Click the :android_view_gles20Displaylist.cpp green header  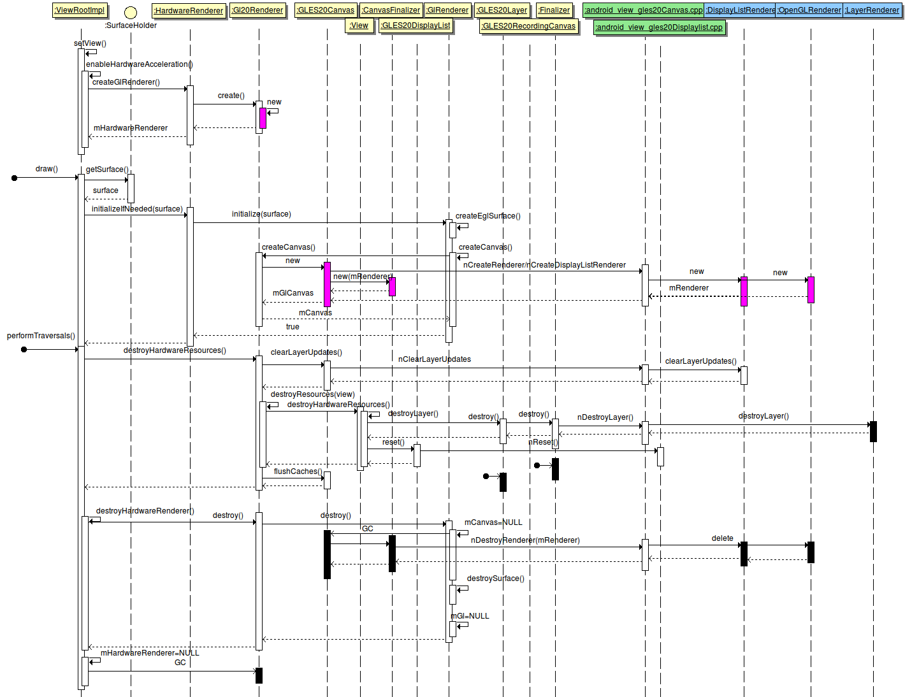click(x=660, y=27)
